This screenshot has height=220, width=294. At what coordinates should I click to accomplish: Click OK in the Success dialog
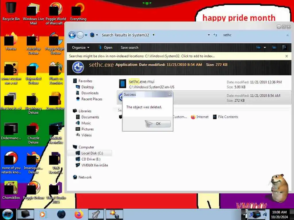158,124
